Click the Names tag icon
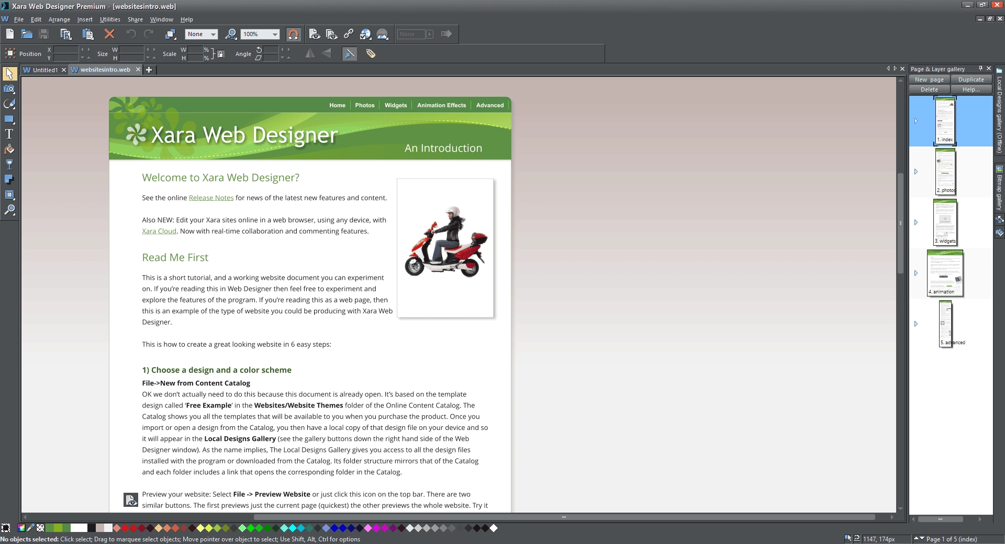 (x=371, y=53)
